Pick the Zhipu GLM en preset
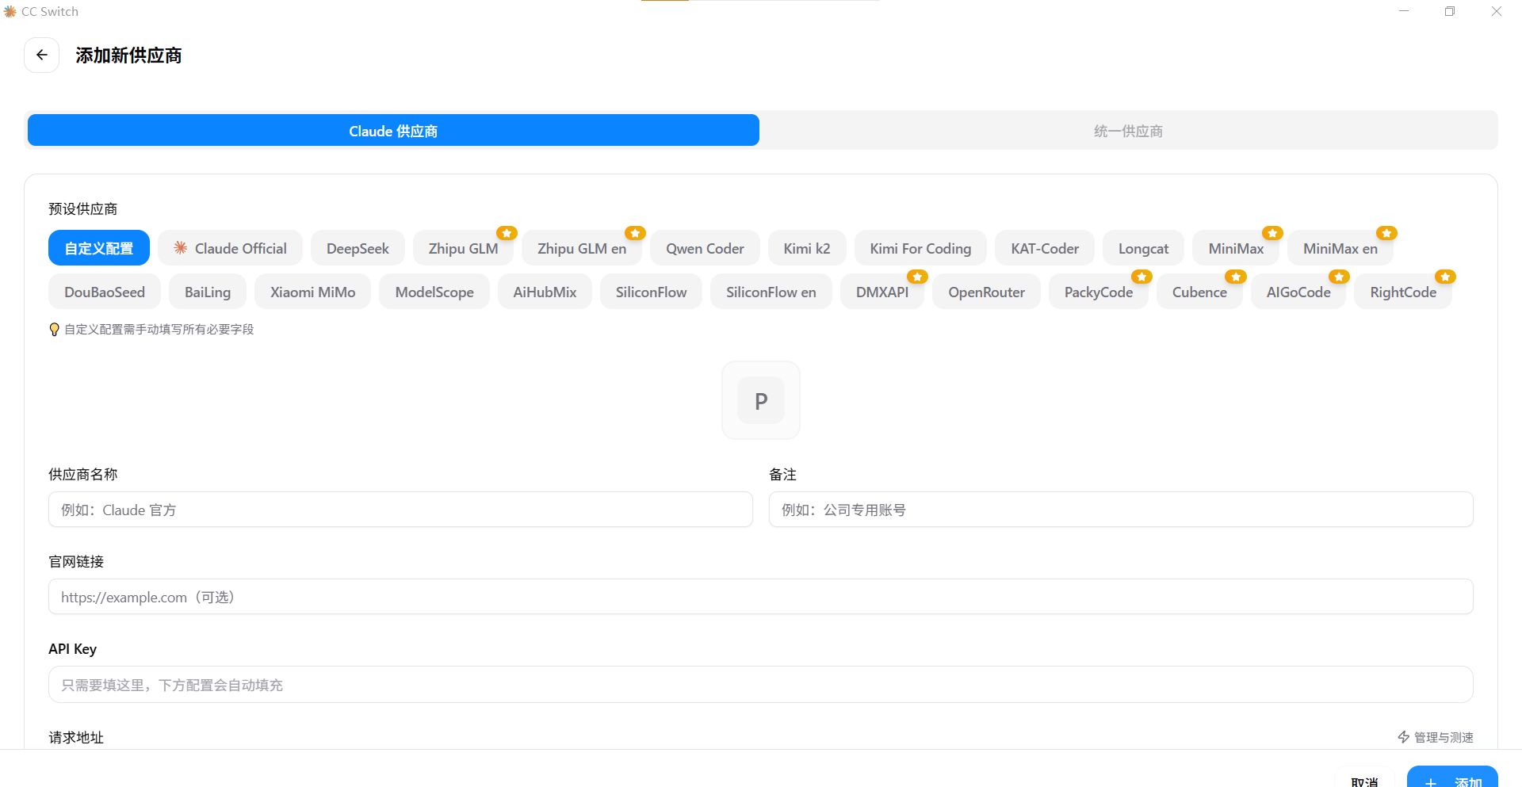Image resolution: width=1522 pixels, height=787 pixels. click(x=582, y=248)
